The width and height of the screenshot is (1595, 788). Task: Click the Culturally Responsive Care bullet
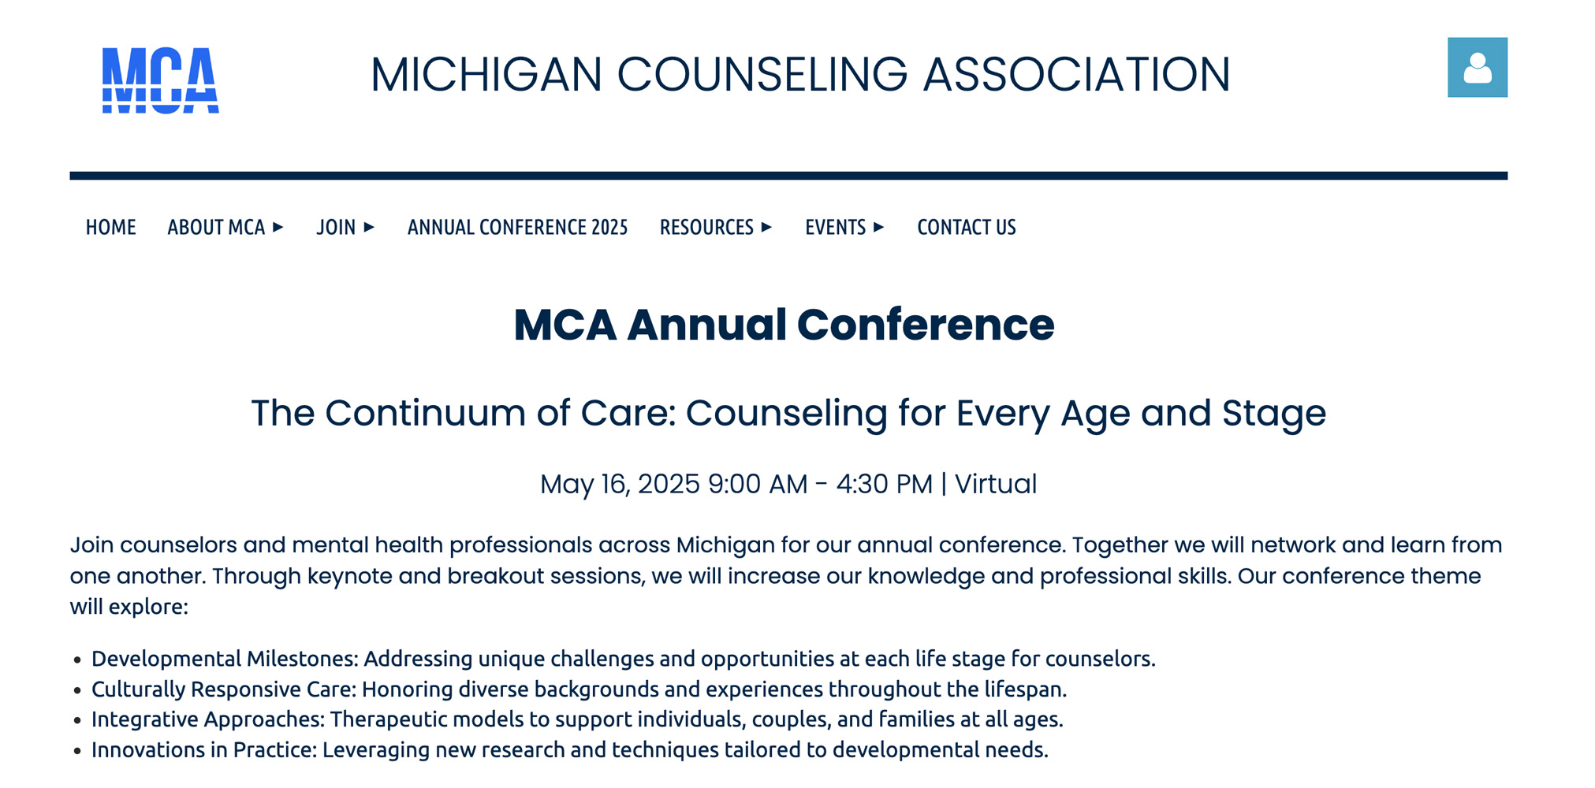point(579,689)
